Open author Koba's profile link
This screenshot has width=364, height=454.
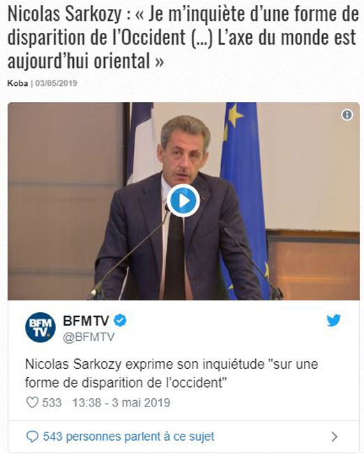[x=17, y=83]
